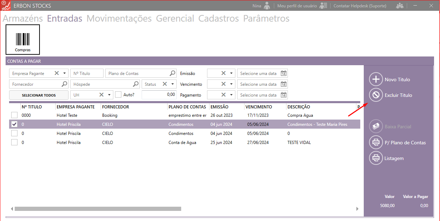
Task: Click the horizontal scrollbar of the table
Action: click(x=98, y=209)
